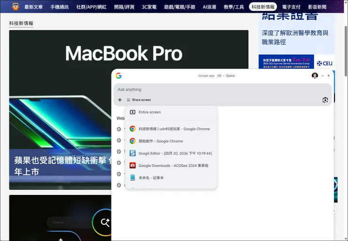Image resolution: width=348 pixels, height=241 pixels.
Task: Open the 開箱/評測 nav tab
Action: [x=124, y=7]
